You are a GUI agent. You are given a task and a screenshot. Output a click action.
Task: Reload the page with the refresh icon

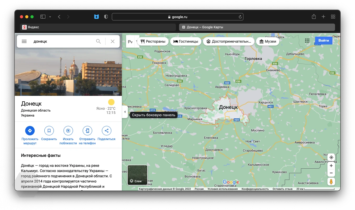(x=240, y=17)
